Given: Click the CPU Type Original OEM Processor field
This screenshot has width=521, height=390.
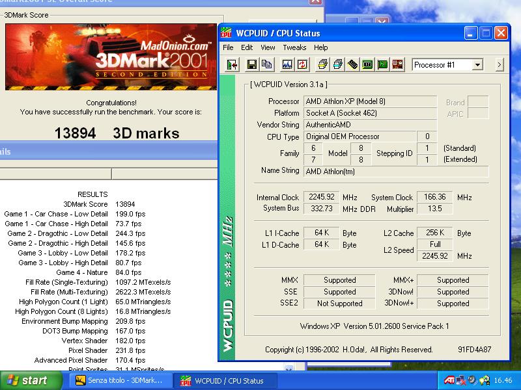Looking at the screenshot, I should tap(360, 136).
